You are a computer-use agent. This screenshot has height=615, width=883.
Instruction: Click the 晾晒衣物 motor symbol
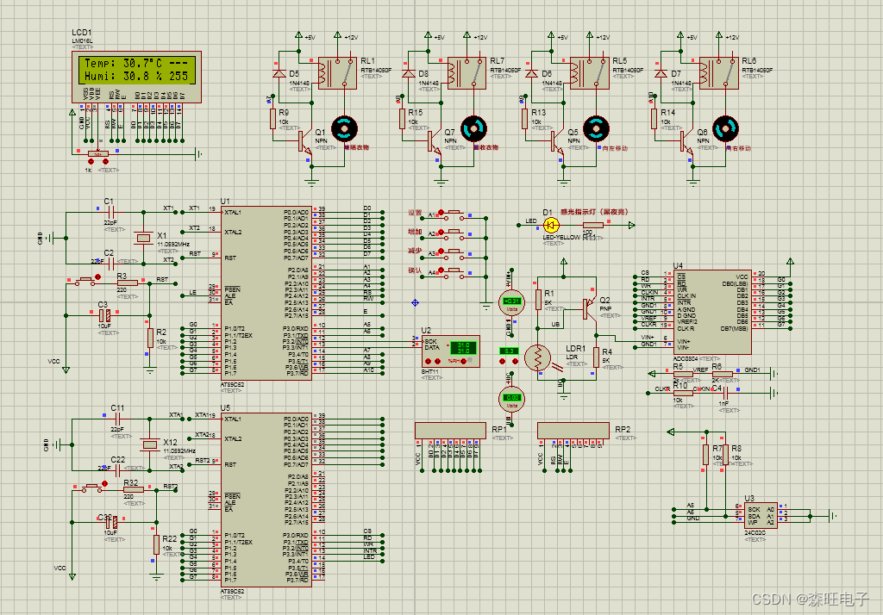[x=345, y=129]
